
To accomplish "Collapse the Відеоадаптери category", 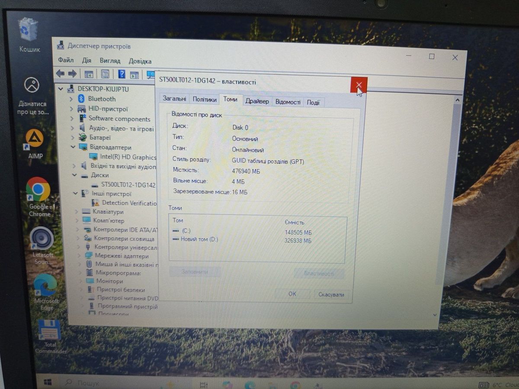I will 72,147.
